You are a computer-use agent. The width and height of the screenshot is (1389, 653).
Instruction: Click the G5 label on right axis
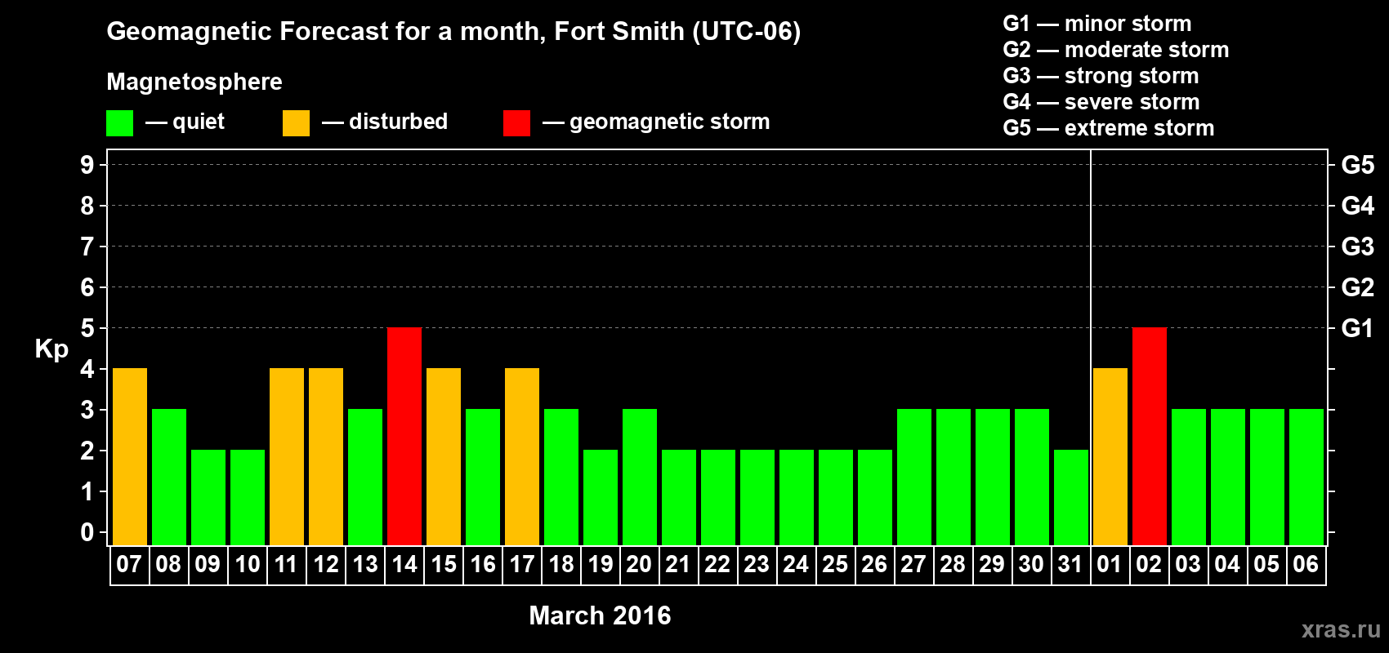pos(1358,165)
